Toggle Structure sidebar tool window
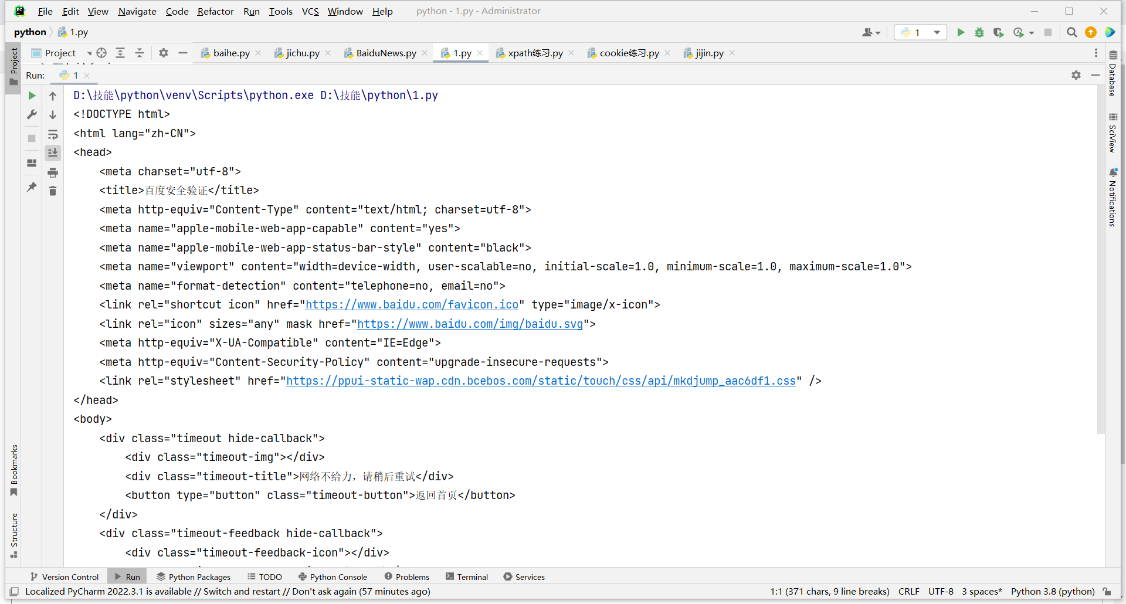1126x604 pixels. [x=13, y=535]
